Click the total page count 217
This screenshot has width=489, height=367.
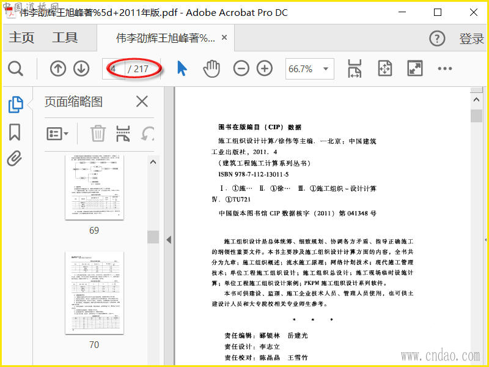click(x=141, y=69)
